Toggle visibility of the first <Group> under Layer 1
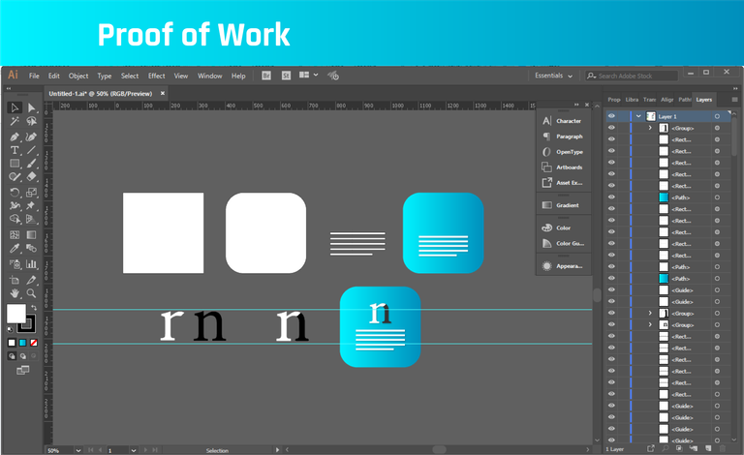Screen dimensions: 744x455 click(x=611, y=128)
